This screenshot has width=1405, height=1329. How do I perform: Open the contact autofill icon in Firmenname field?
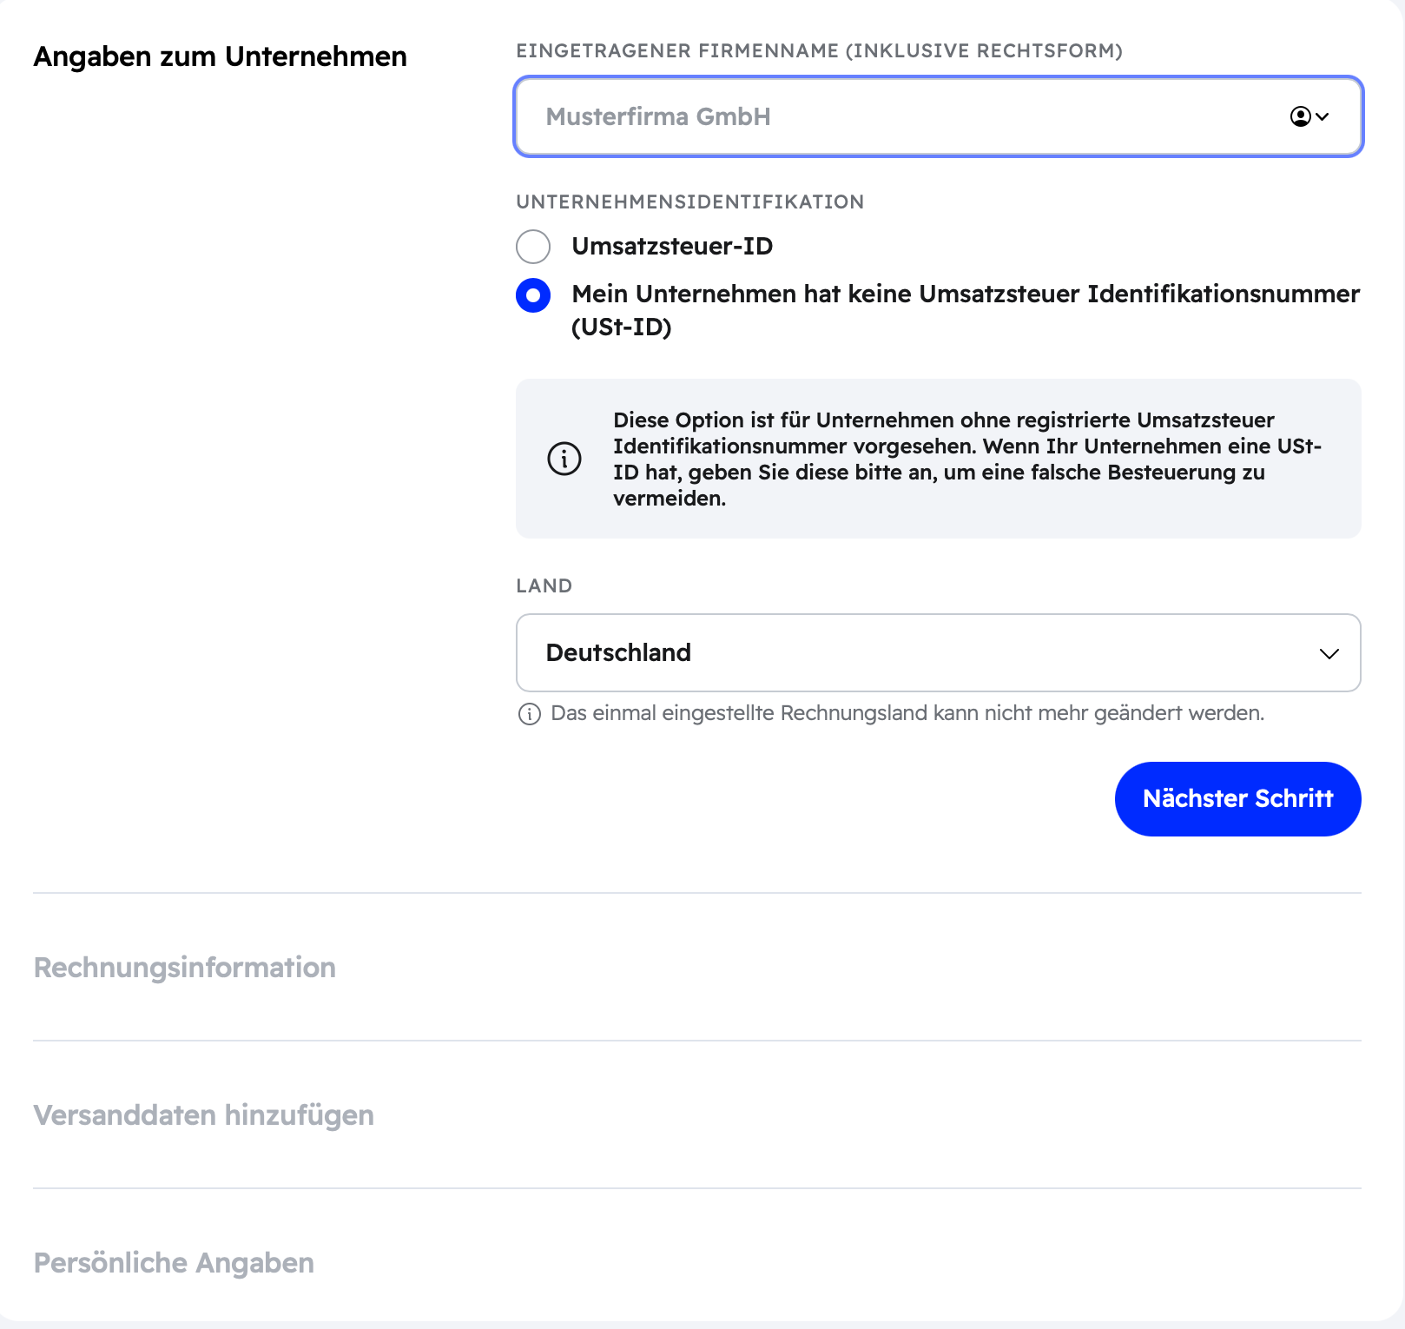(1309, 116)
